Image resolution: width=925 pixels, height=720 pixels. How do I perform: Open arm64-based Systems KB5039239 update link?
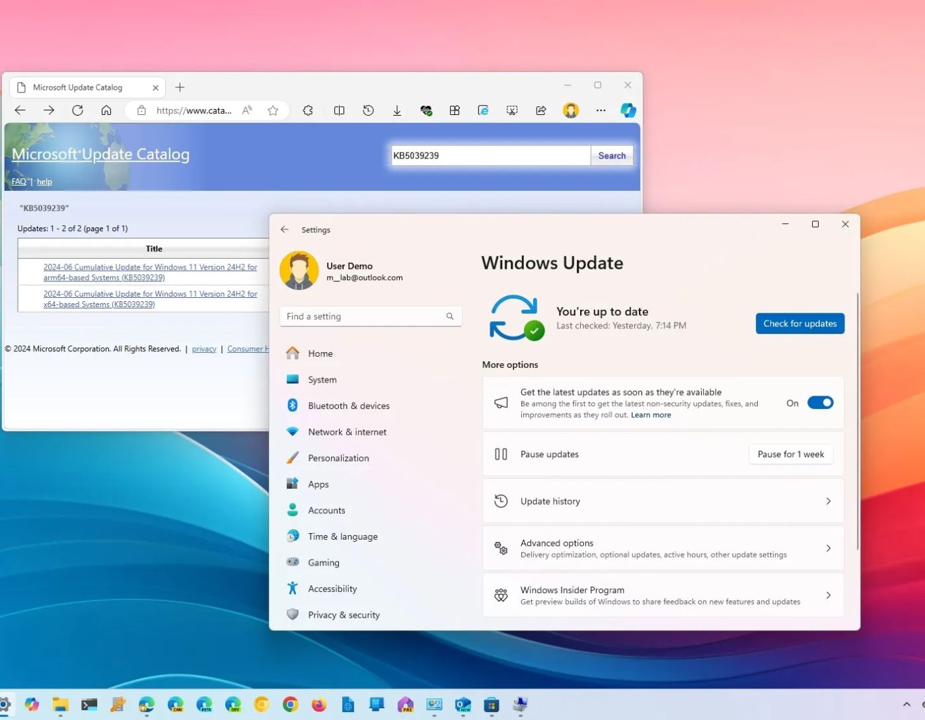point(150,272)
